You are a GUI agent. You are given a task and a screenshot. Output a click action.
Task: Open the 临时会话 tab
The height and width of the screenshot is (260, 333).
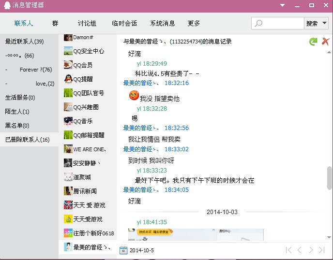coord(124,23)
